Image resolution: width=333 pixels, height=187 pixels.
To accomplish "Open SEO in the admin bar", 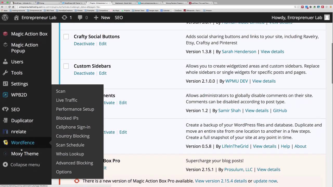I will coord(119,17).
